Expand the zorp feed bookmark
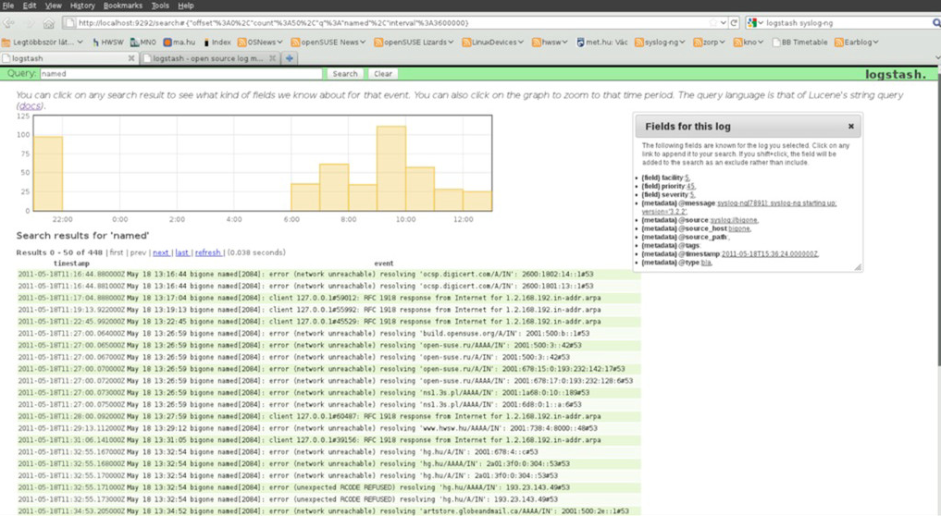The image size is (941, 516). click(709, 42)
